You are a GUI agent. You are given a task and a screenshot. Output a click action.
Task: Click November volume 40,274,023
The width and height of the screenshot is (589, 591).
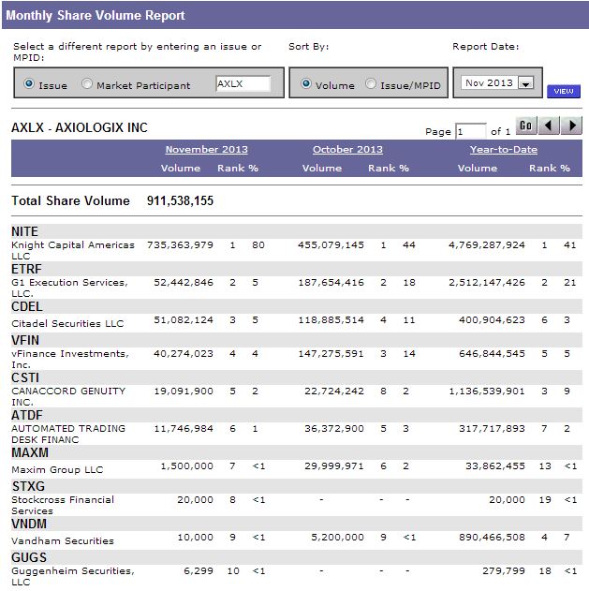click(184, 353)
